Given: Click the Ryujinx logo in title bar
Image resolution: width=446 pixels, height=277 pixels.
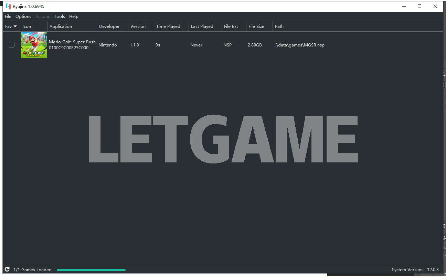Looking at the screenshot, I should click(8, 6).
